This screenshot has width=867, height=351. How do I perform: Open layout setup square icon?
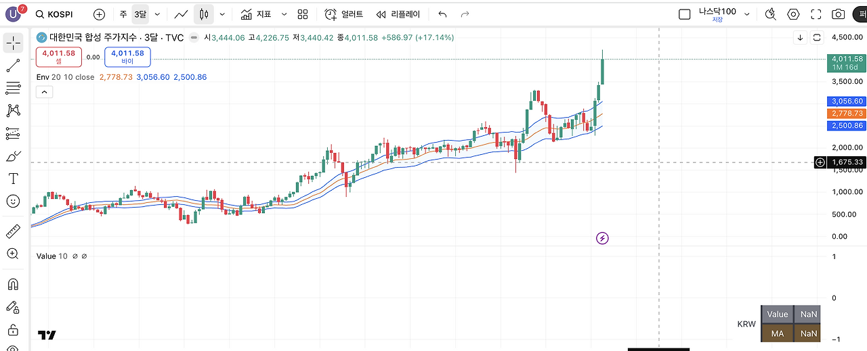coord(684,14)
